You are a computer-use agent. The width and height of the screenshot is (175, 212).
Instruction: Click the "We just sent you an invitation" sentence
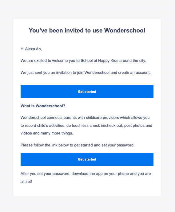click(86, 73)
